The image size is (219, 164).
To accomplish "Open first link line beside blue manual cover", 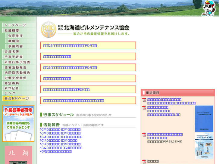I will tap(158, 107).
